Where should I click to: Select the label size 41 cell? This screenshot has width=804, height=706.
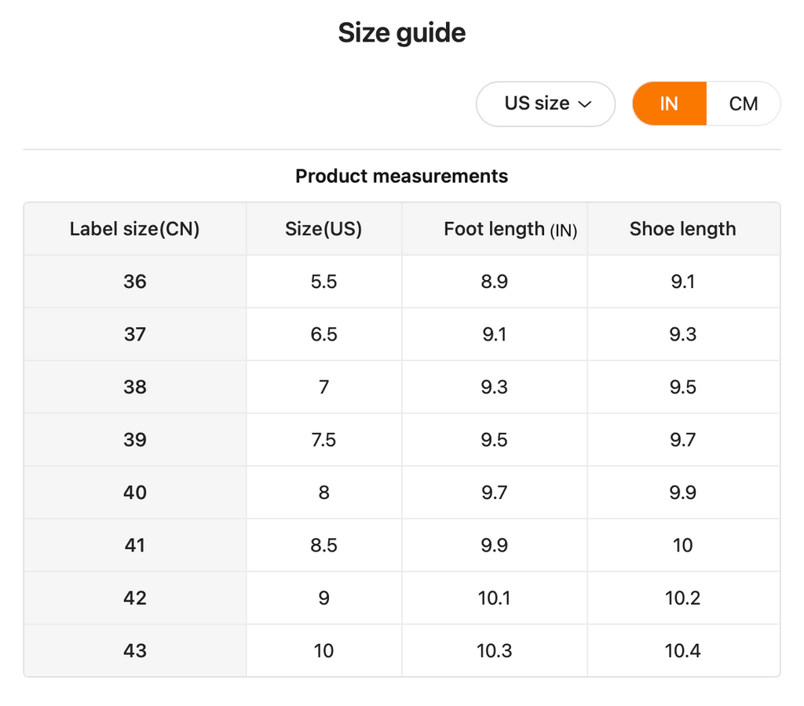pyautogui.click(x=134, y=545)
